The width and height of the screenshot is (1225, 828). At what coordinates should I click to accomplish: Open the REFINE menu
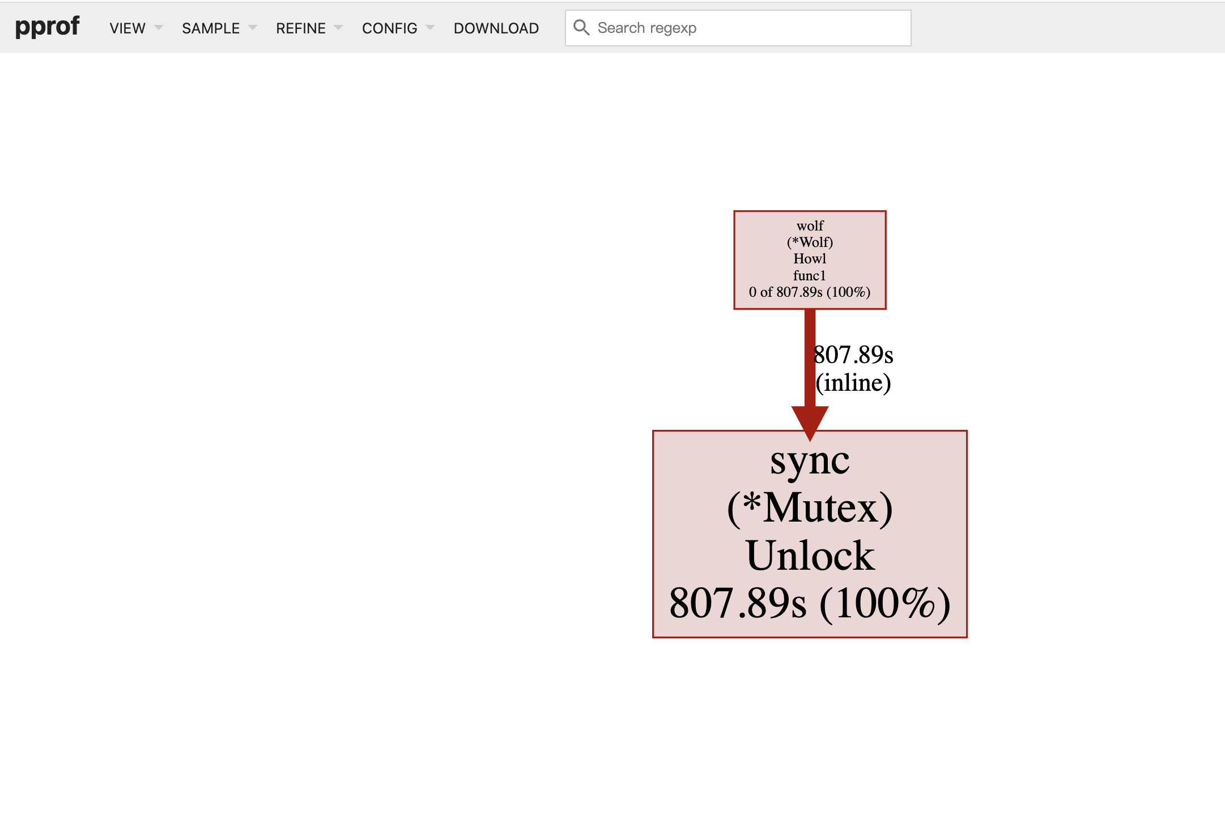(300, 28)
